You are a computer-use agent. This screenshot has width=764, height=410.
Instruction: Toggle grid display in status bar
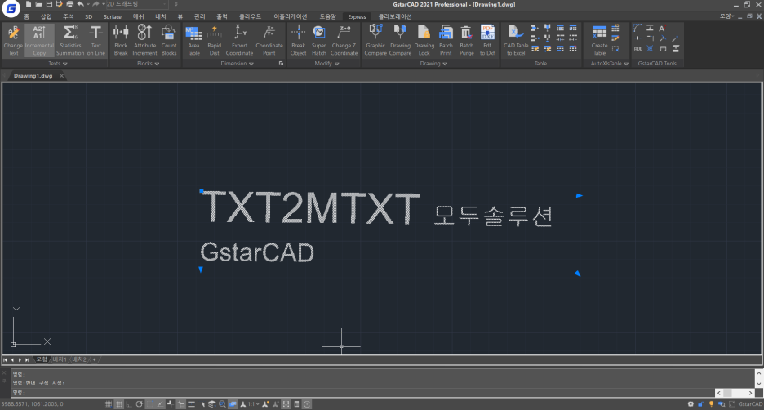pos(119,404)
